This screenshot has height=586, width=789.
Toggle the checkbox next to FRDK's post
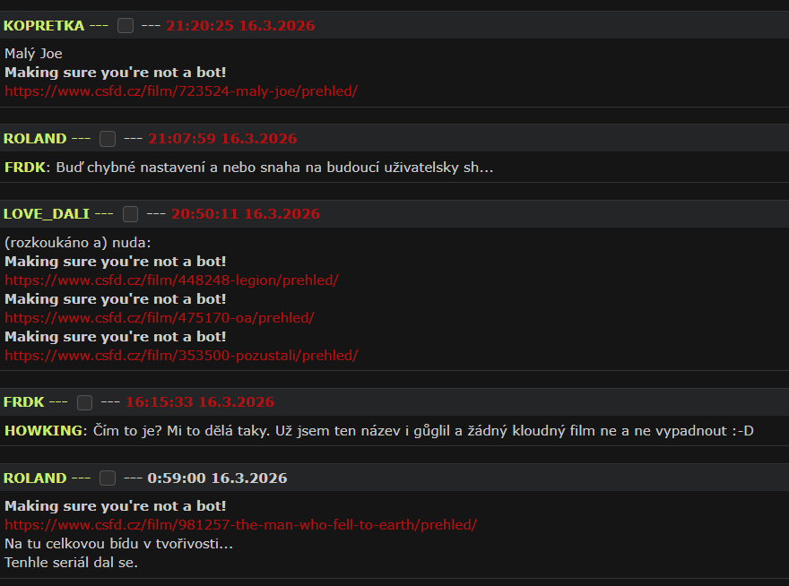[84, 402]
